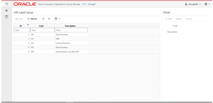Click the Description label in Detail panel
This screenshot has height=103, width=213.
172,32
